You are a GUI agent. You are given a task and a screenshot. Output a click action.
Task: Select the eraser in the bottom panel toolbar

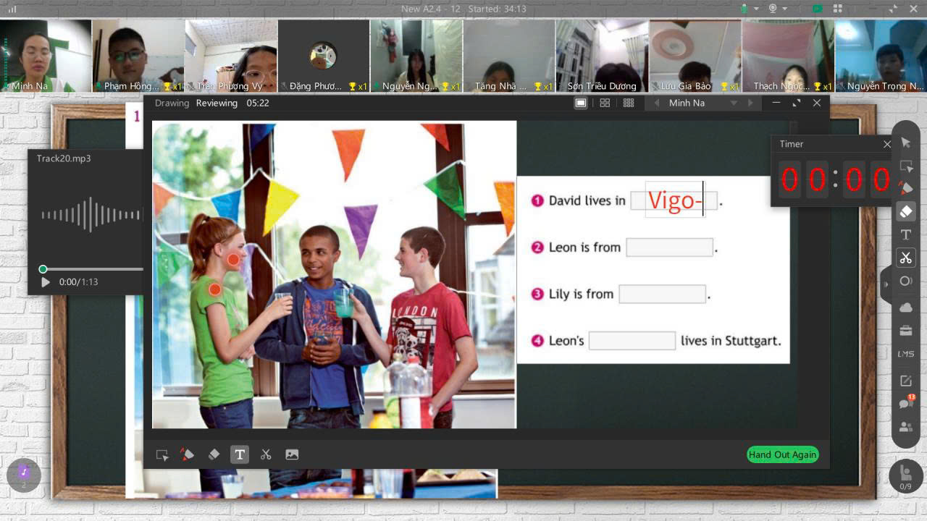[x=214, y=454]
